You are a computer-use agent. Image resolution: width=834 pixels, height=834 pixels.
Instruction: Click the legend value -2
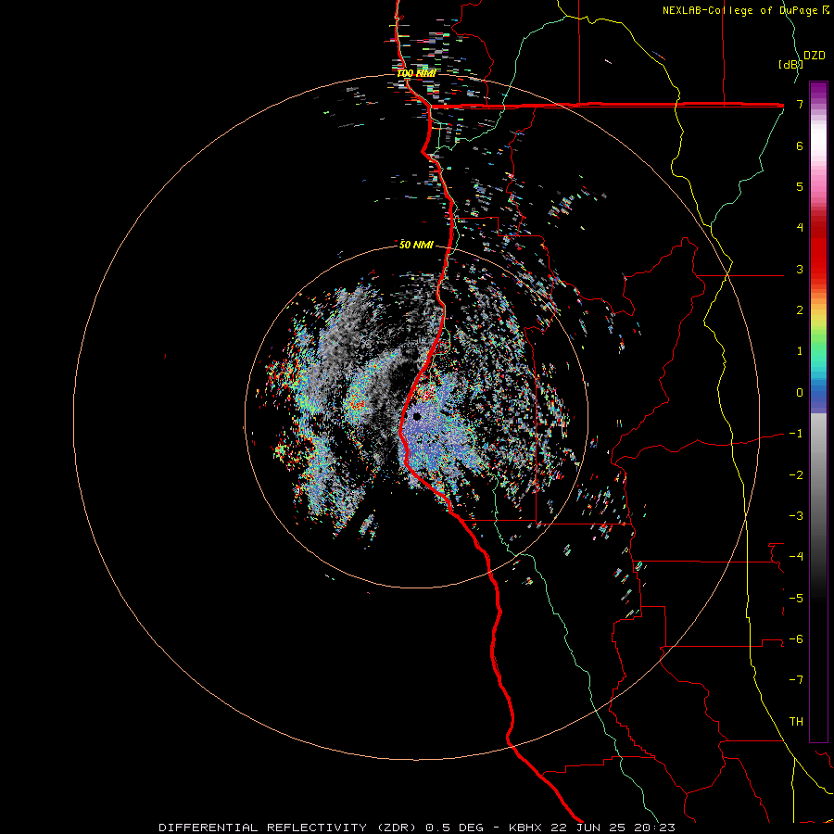[796, 475]
